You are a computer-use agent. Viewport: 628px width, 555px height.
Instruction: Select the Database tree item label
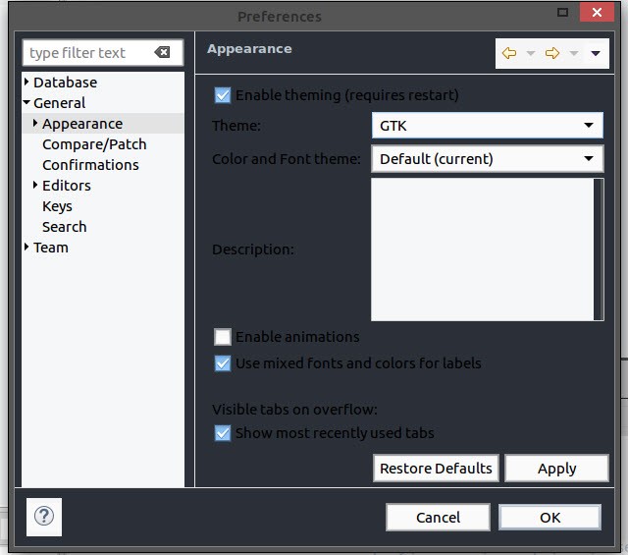coord(66,83)
